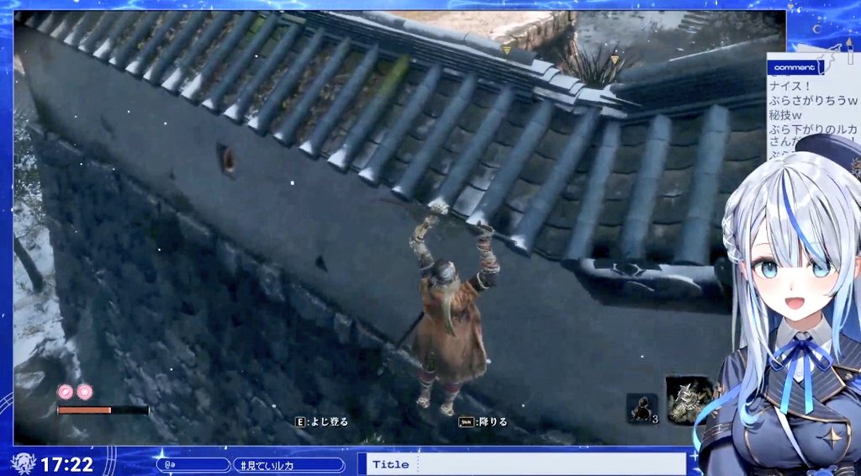Screen dimensions: 861x476
Task: Click the comment panel header label
Action: pos(795,67)
